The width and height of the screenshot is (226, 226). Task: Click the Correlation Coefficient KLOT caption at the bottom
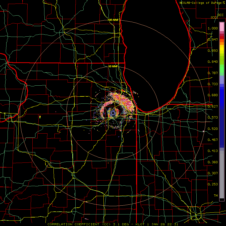click(113, 224)
